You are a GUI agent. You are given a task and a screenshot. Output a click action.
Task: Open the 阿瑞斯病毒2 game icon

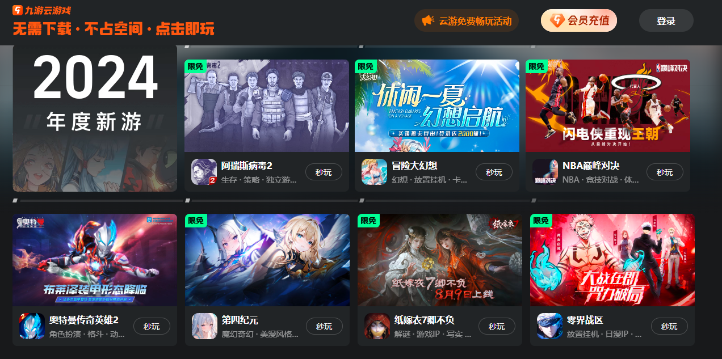pos(204,172)
